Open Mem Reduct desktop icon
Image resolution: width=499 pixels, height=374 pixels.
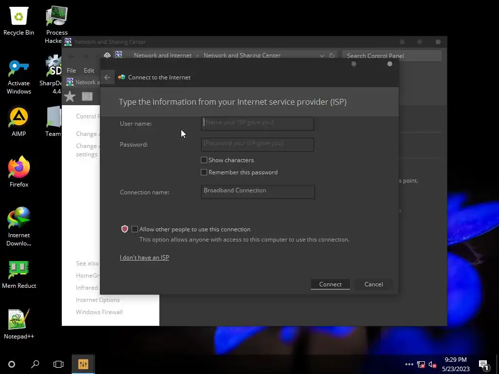(x=19, y=275)
